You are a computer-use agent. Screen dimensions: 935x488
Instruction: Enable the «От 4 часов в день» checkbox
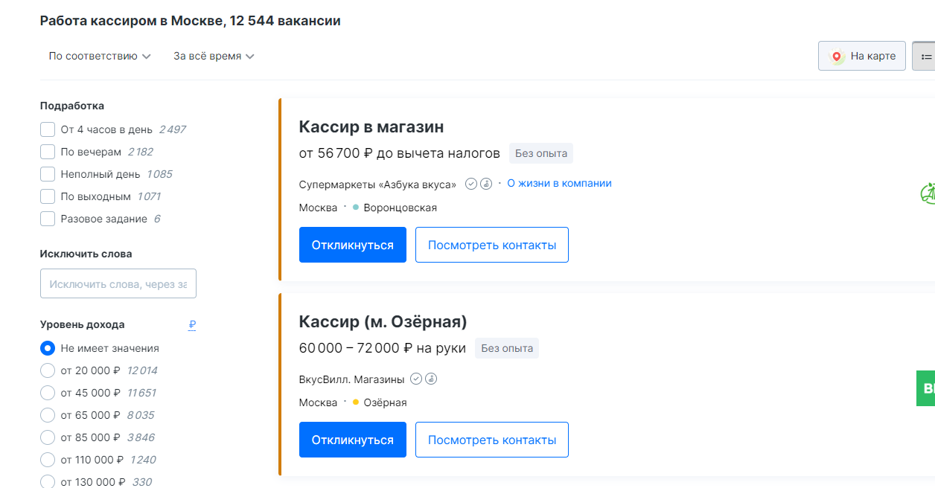point(48,129)
